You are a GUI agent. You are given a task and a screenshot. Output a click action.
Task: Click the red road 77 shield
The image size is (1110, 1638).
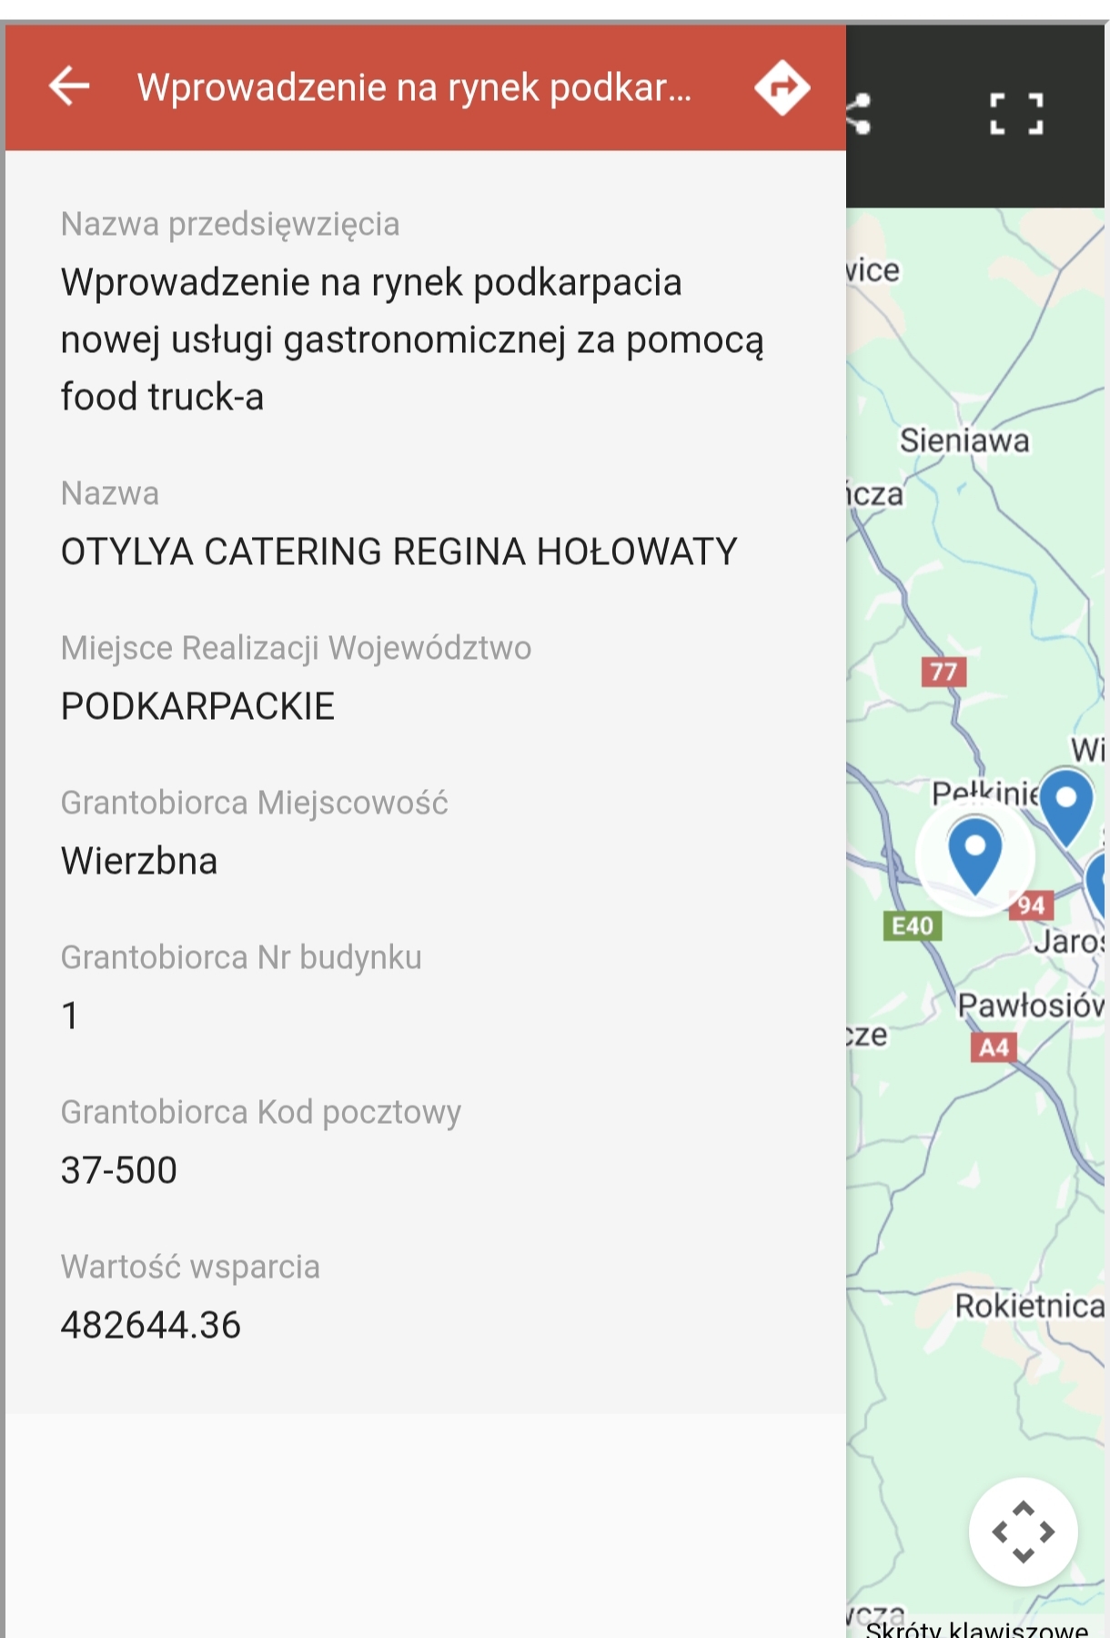point(943,672)
